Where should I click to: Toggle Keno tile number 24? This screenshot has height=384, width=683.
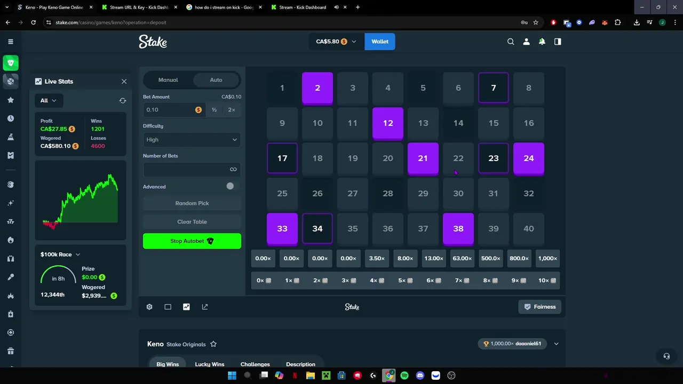tap(529, 158)
